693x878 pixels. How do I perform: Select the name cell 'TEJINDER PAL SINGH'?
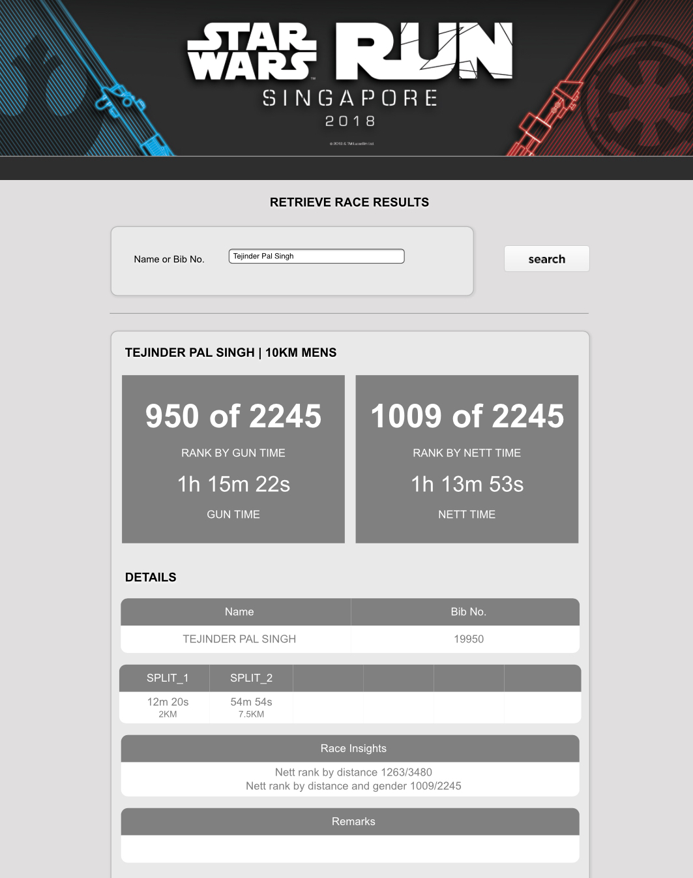coord(239,639)
